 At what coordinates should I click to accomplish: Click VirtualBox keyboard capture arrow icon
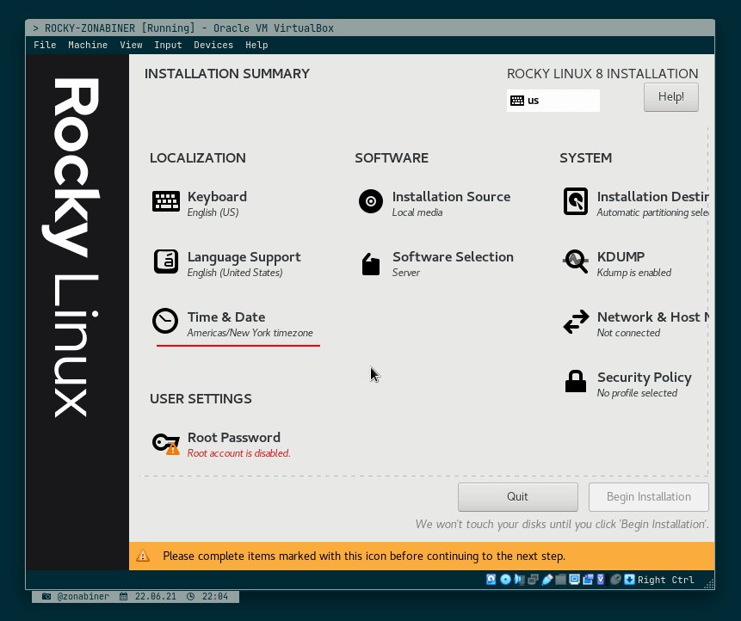(629, 580)
